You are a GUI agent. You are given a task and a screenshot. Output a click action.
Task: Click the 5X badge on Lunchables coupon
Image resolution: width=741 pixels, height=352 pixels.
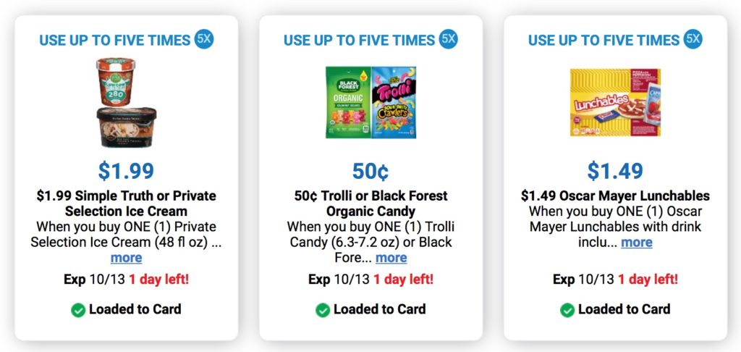[x=693, y=39]
